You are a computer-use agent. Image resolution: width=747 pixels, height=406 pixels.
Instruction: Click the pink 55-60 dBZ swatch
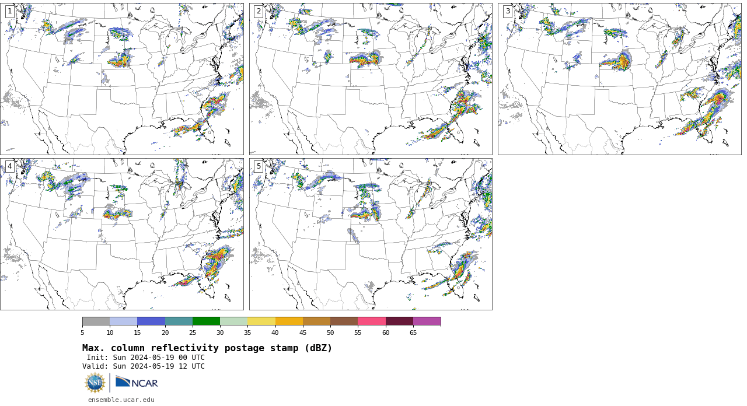click(372, 321)
